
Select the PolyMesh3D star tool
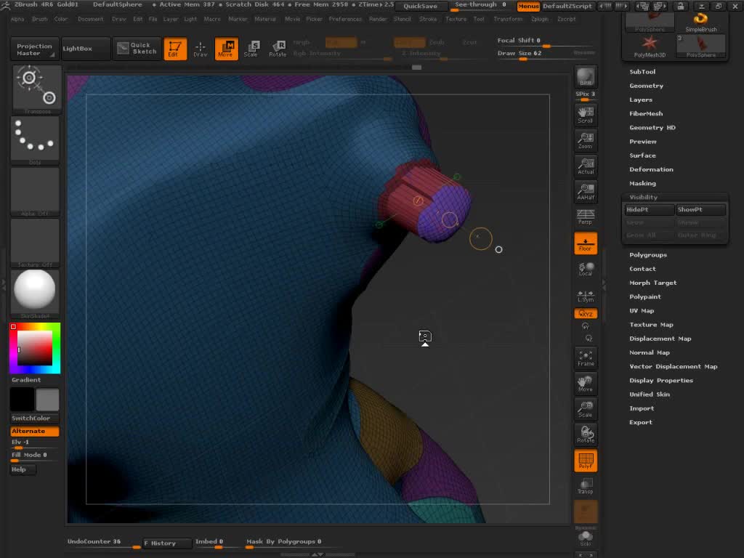pos(650,46)
